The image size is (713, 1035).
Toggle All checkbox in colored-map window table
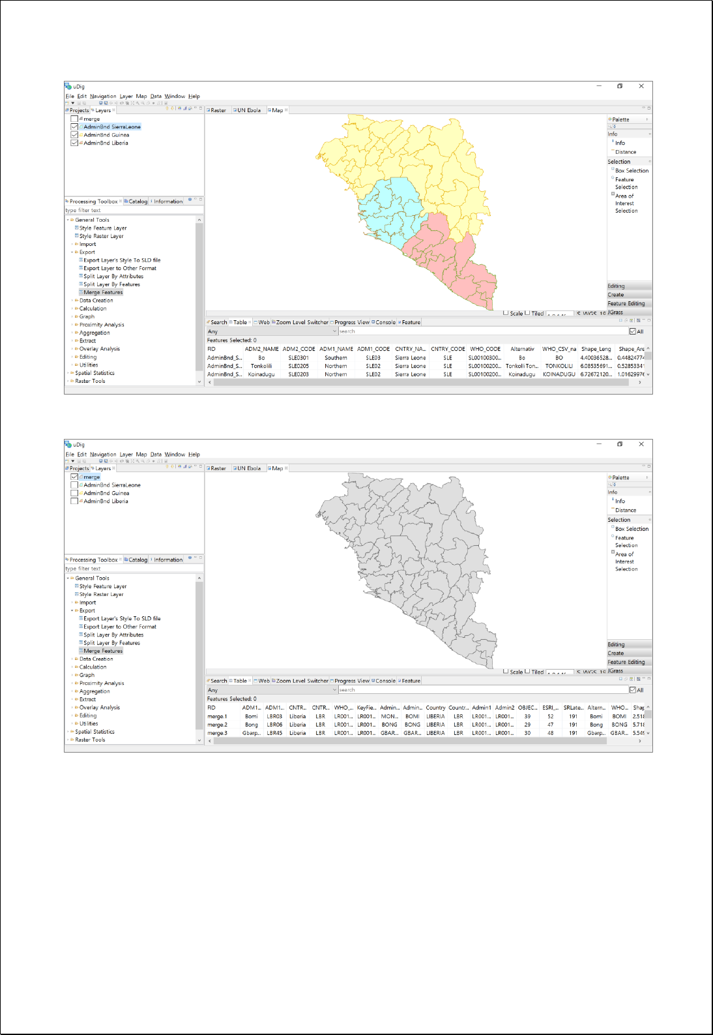pyautogui.click(x=633, y=331)
